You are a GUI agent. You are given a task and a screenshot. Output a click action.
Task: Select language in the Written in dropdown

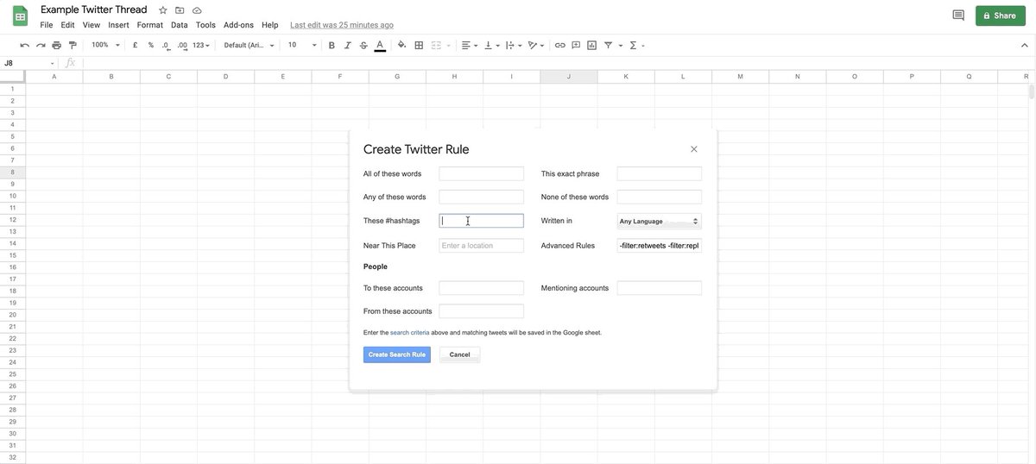(660, 221)
